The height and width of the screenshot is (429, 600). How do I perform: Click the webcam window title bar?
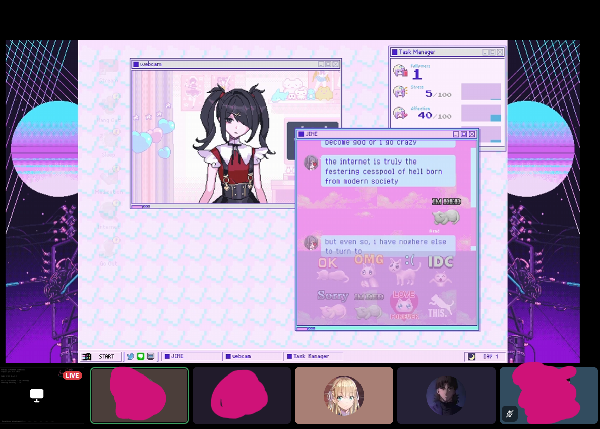(236, 64)
